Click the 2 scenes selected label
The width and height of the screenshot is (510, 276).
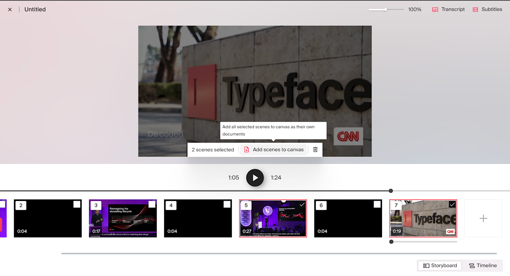(x=213, y=149)
